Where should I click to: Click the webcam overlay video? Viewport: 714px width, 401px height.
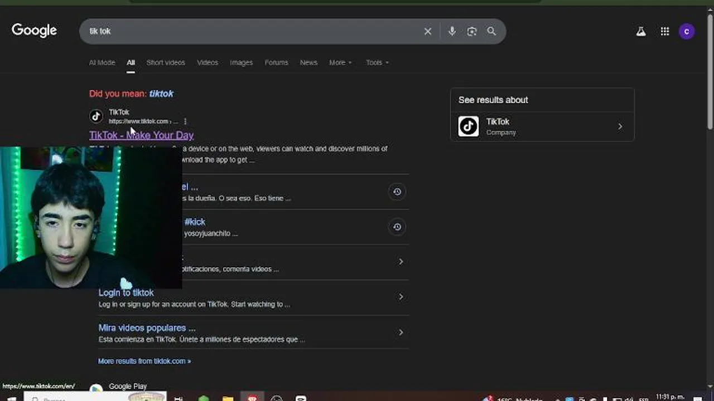[x=91, y=218]
